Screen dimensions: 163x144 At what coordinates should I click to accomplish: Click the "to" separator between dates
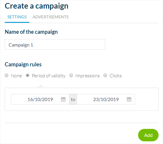coord(73,99)
